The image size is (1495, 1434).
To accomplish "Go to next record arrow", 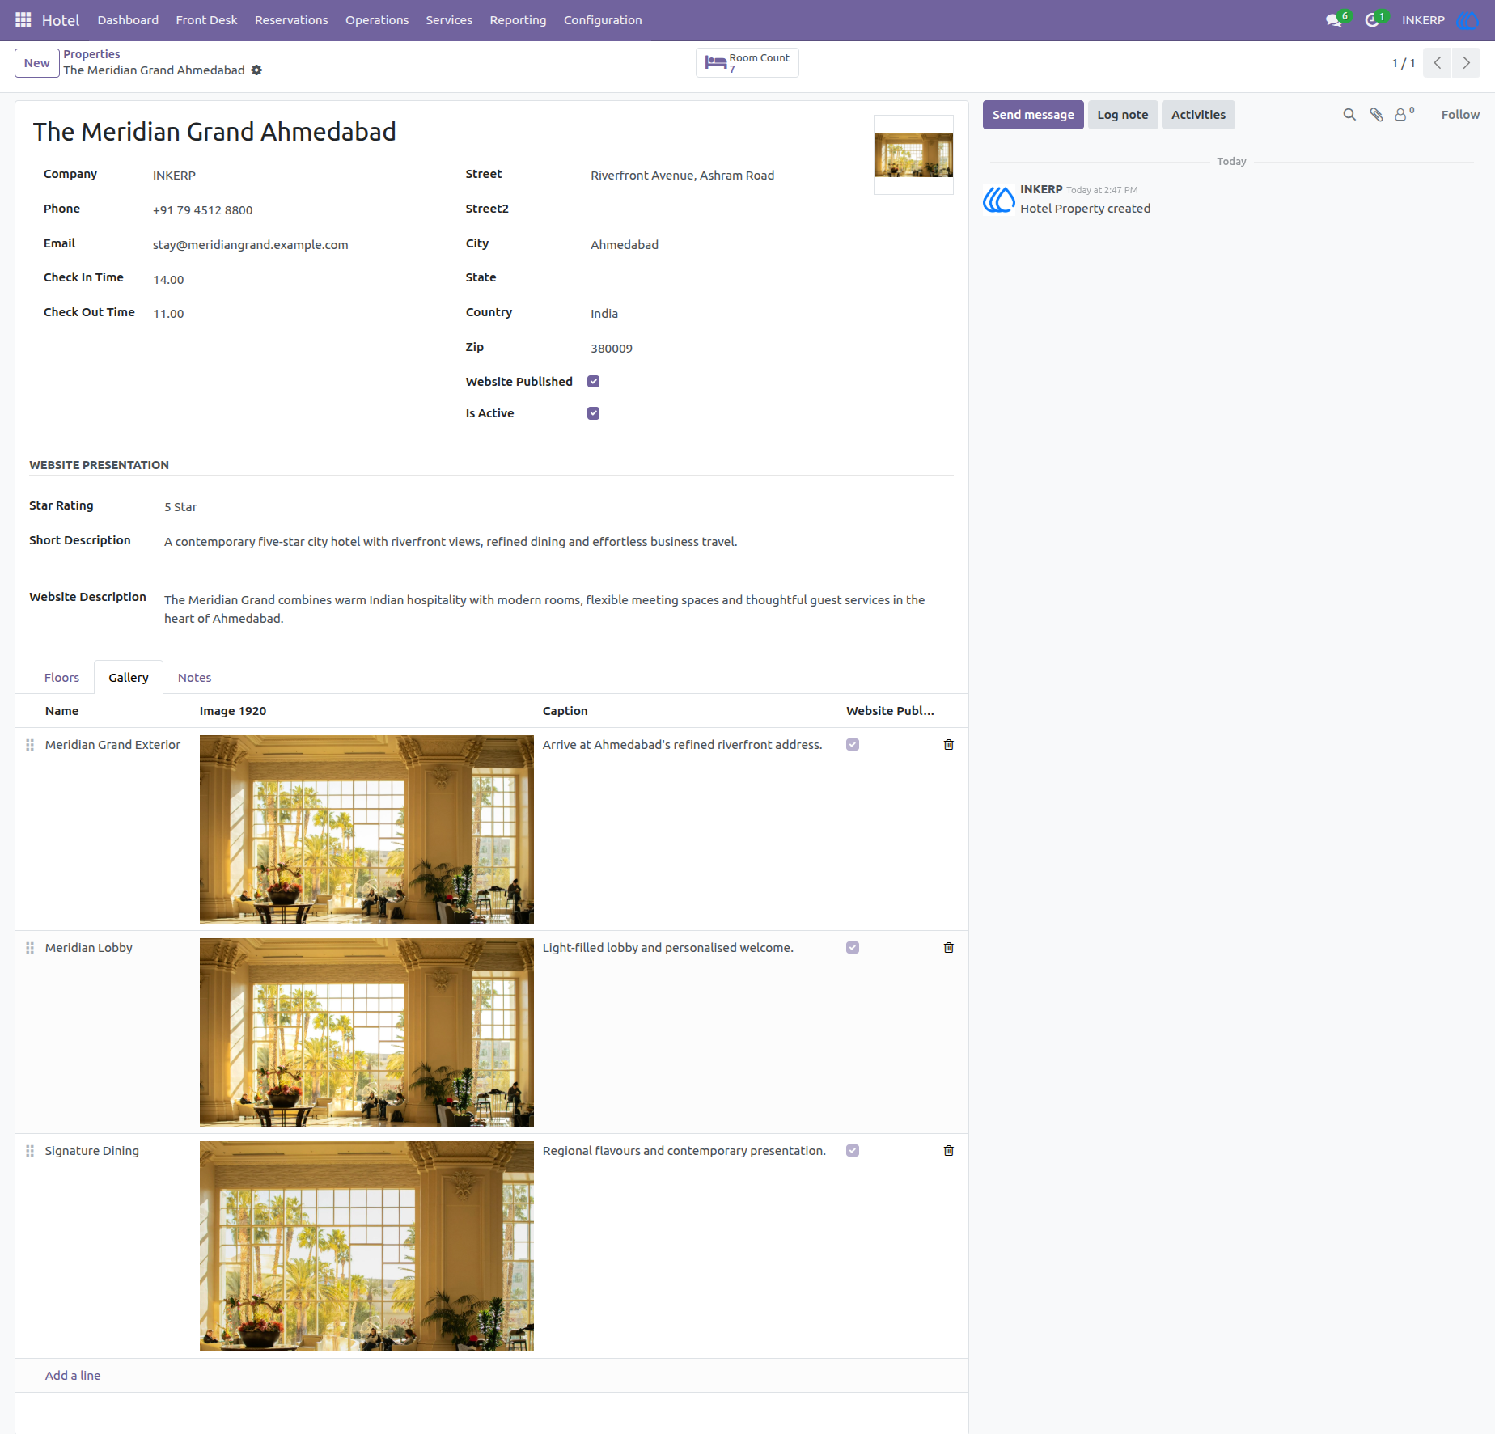I will pos(1466,62).
